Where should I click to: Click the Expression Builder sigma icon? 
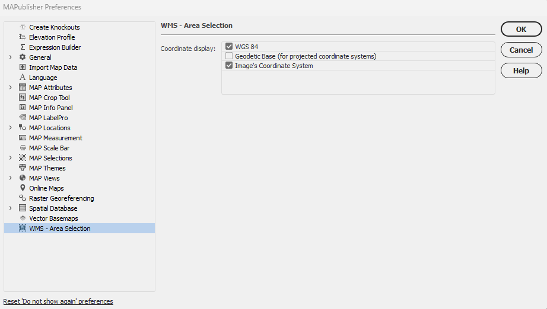(x=23, y=47)
